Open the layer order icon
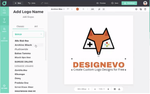This screenshot has width=150, height=94. [136, 9]
